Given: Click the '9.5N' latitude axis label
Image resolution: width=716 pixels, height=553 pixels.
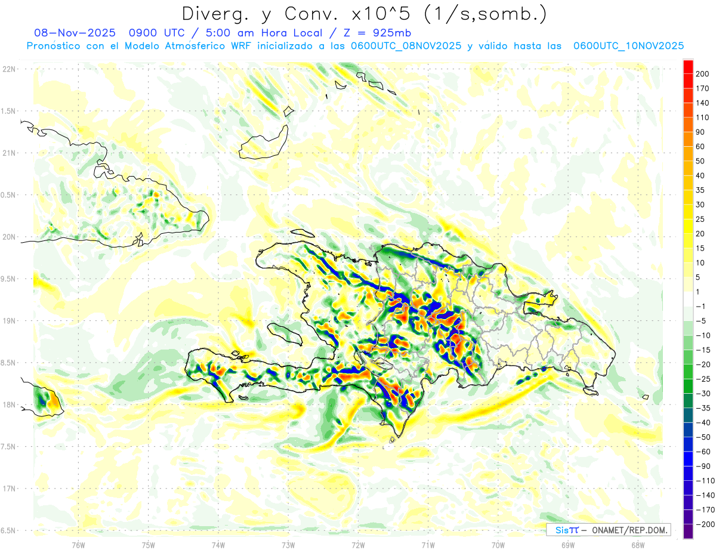Looking at the screenshot, I should click(x=8, y=279).
